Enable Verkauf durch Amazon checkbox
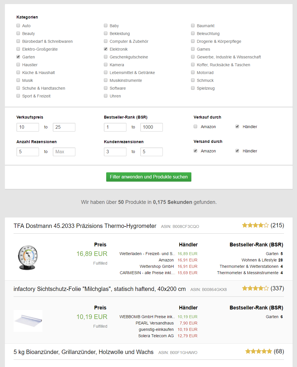 (195, 126)
